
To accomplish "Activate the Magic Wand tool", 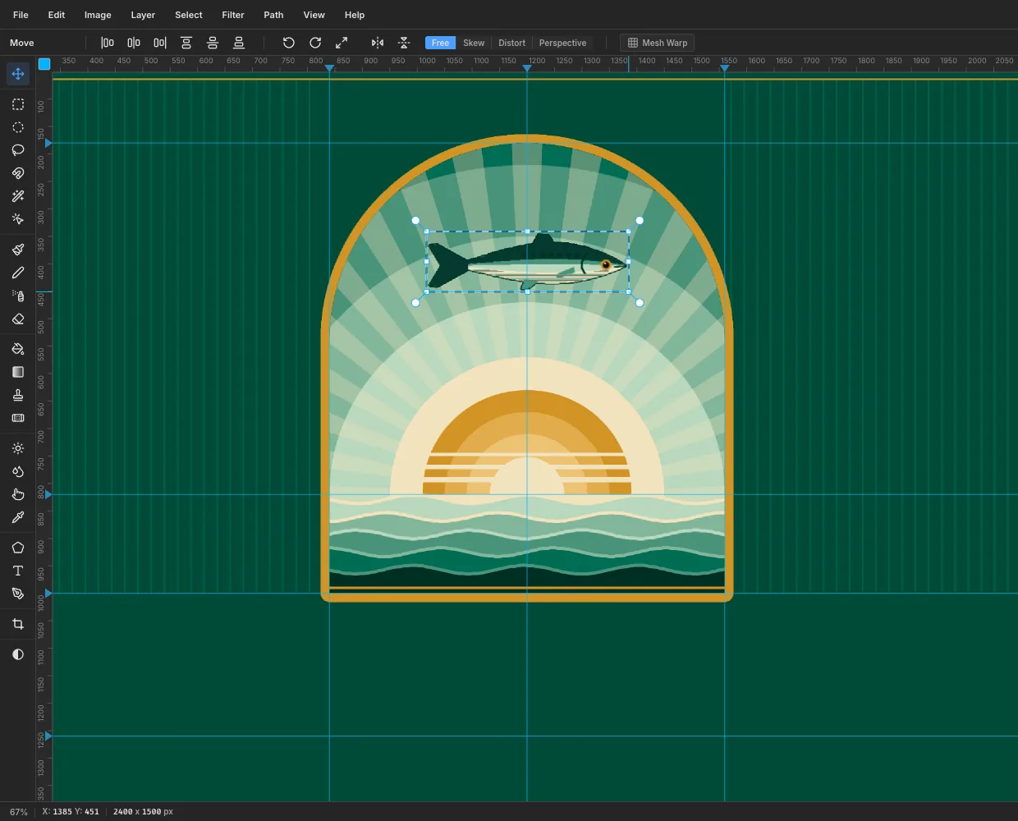I will [x=18, y=196].
